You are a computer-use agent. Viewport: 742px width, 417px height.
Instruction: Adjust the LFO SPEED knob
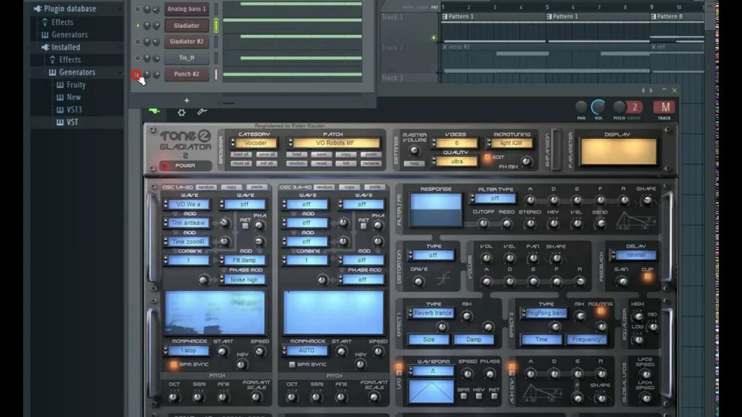pos(467,374)
